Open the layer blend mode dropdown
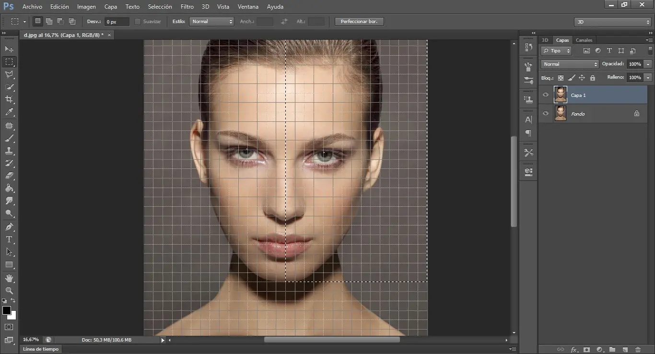This screenshot has height=354, width=655. pyautogui.click(x=570, y=64)
